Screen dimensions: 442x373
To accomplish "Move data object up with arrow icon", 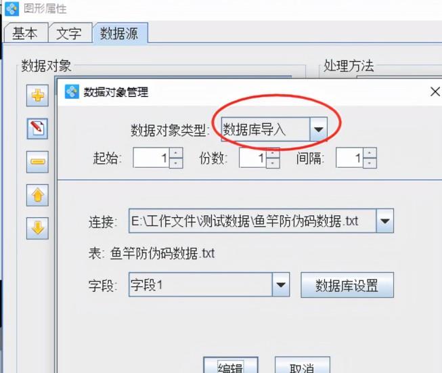I will pos(37,195).
